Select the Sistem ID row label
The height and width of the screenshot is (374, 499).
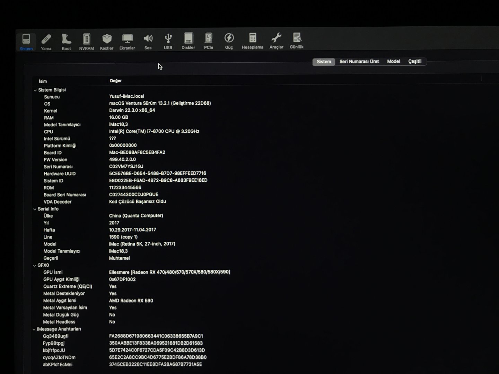click(x=53, y=181)
